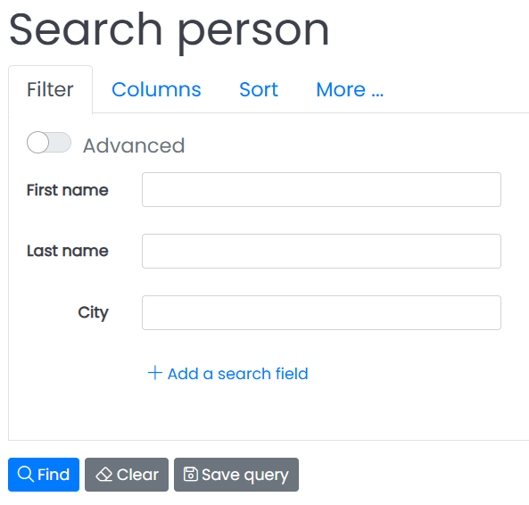Focus the Last name input field
The height and width of the screenshot is (505, 529).
pos(321,251)
